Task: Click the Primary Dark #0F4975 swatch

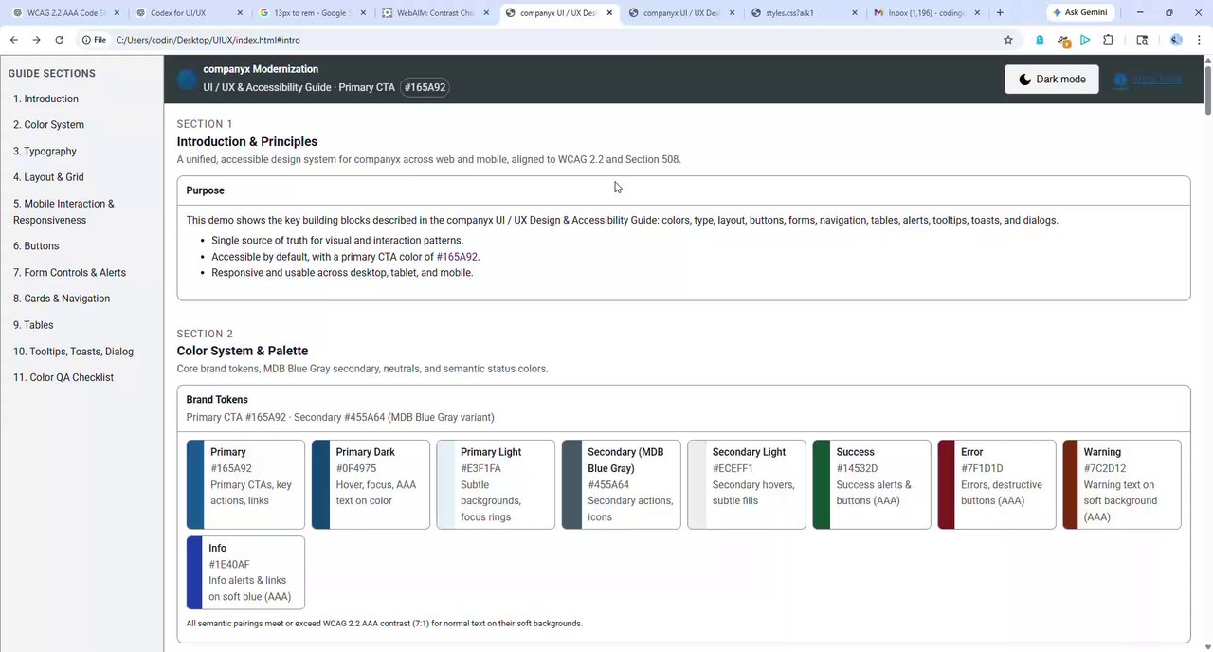Action: pos(371,484)
